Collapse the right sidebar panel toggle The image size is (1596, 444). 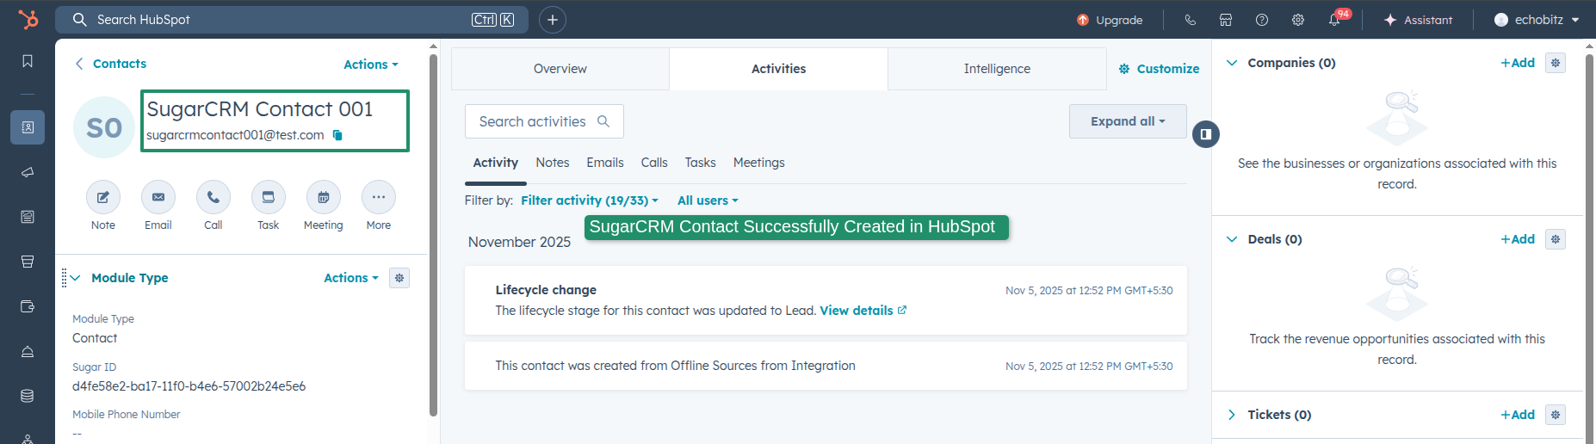1206,134
